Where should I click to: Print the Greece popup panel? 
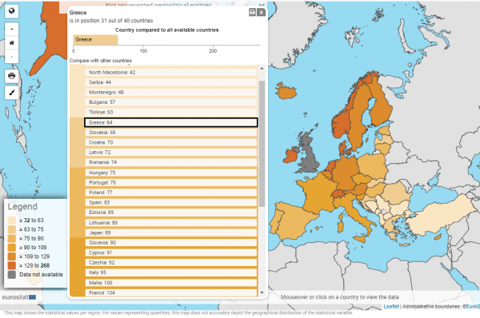pyautogui.click(x=252, y=12)
